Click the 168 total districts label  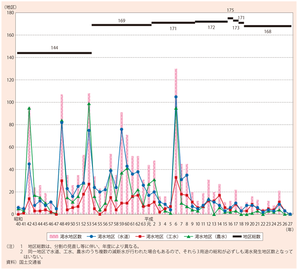point(267,31)
